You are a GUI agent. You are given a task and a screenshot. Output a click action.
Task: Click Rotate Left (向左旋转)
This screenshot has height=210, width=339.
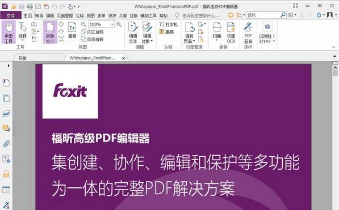point(93,32)
